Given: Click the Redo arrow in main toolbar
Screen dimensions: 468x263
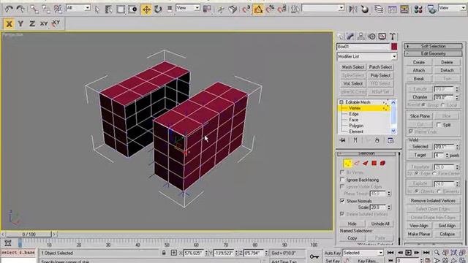Looking at the screenshot, I should click(20, 9).
